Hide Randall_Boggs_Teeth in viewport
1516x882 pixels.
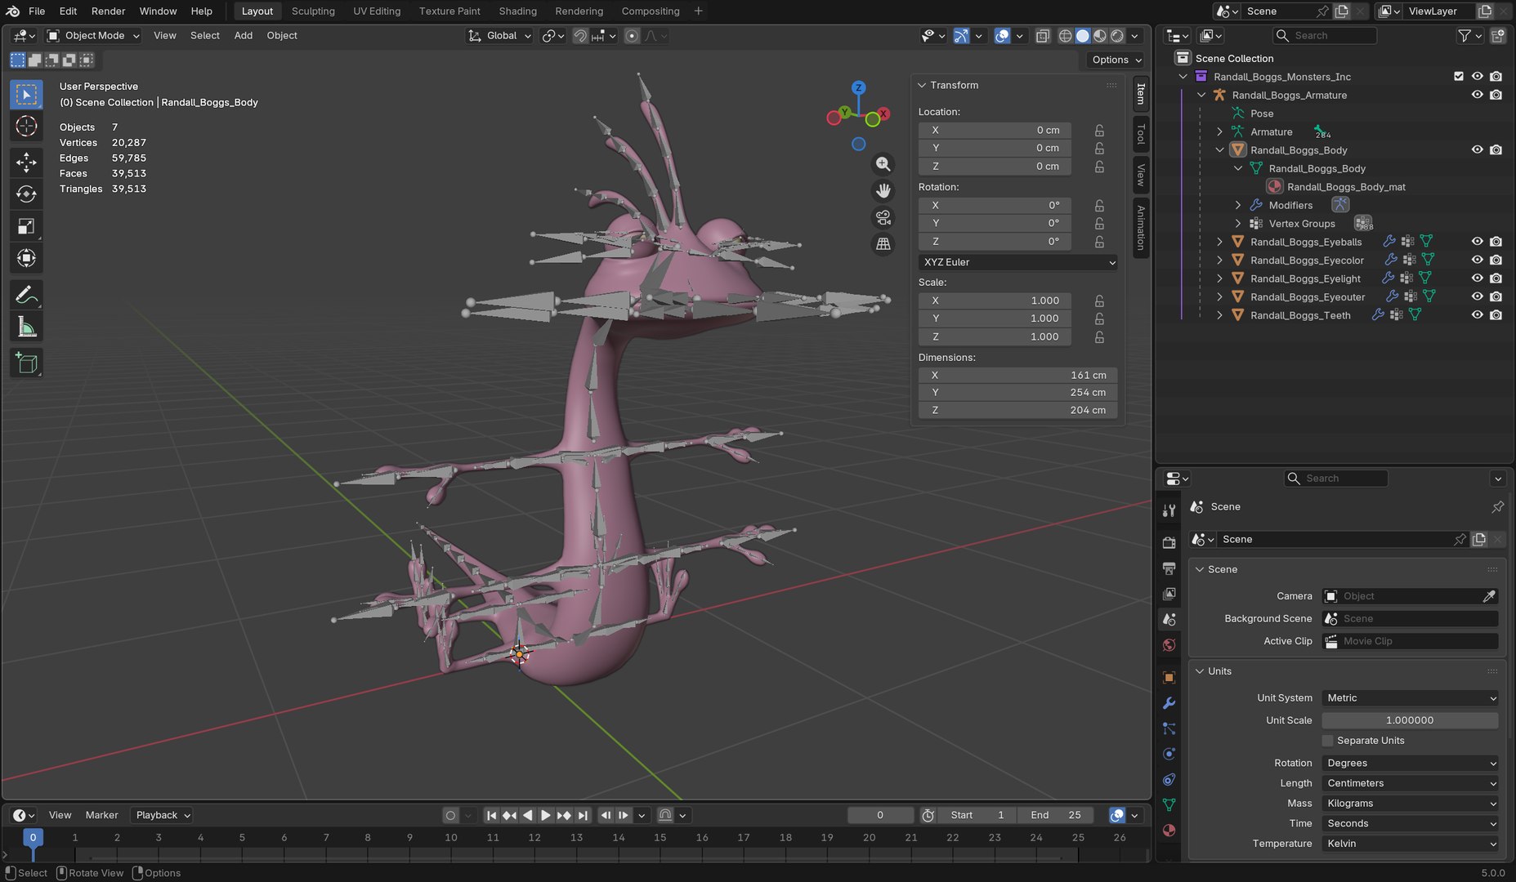click(1477, 315)
